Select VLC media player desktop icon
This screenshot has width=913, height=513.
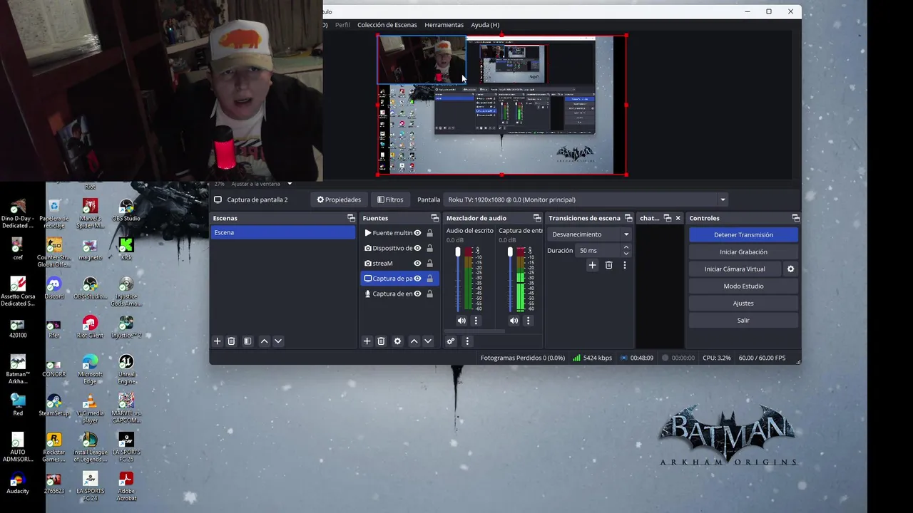pyautogui.click(x=90, y=408)
